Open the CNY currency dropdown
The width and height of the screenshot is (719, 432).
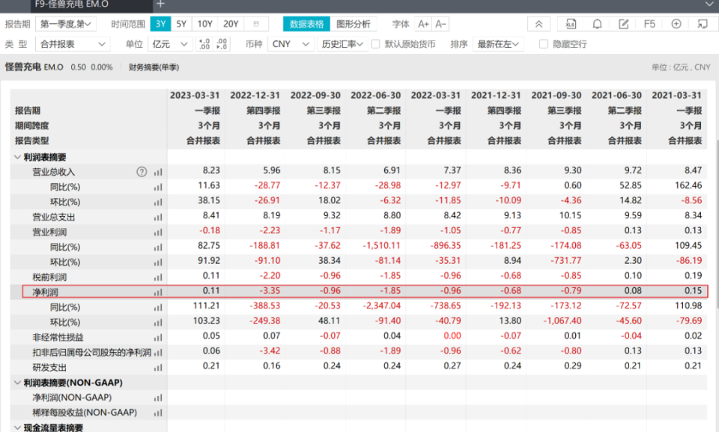pos(291,44)
